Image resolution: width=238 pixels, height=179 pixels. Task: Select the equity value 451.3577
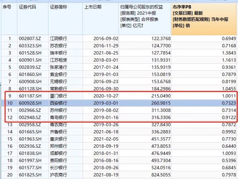coord(161,139)
